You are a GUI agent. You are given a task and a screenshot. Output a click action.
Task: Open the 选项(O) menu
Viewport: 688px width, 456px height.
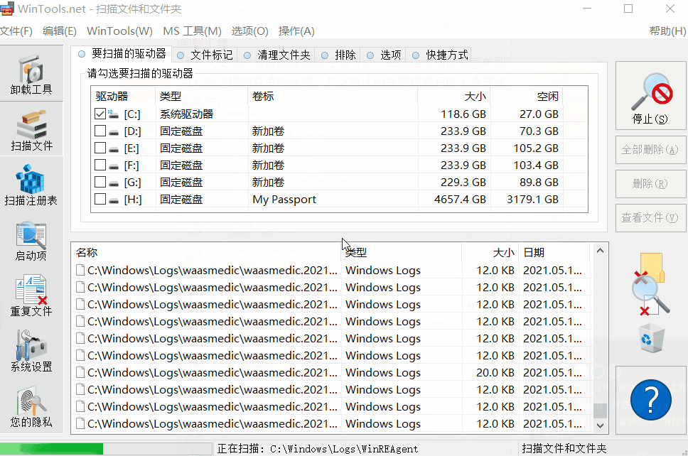pos(249,31)
